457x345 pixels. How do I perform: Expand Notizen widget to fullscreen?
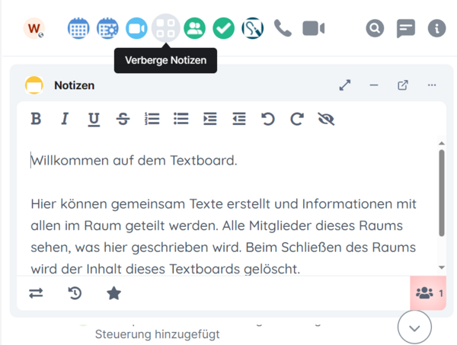(x=345, y=85)
